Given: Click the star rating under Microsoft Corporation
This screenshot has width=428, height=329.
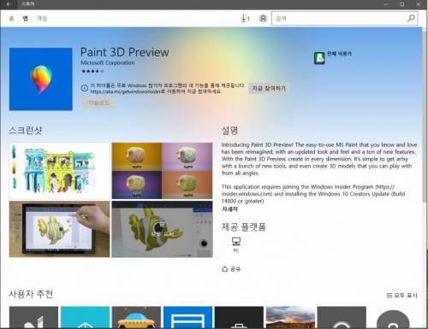Looking at the screenshot, I should [92, 71].
